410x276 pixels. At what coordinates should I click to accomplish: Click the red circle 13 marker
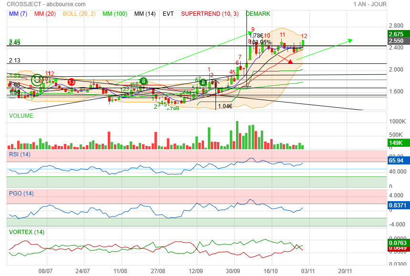click(71, 82)
